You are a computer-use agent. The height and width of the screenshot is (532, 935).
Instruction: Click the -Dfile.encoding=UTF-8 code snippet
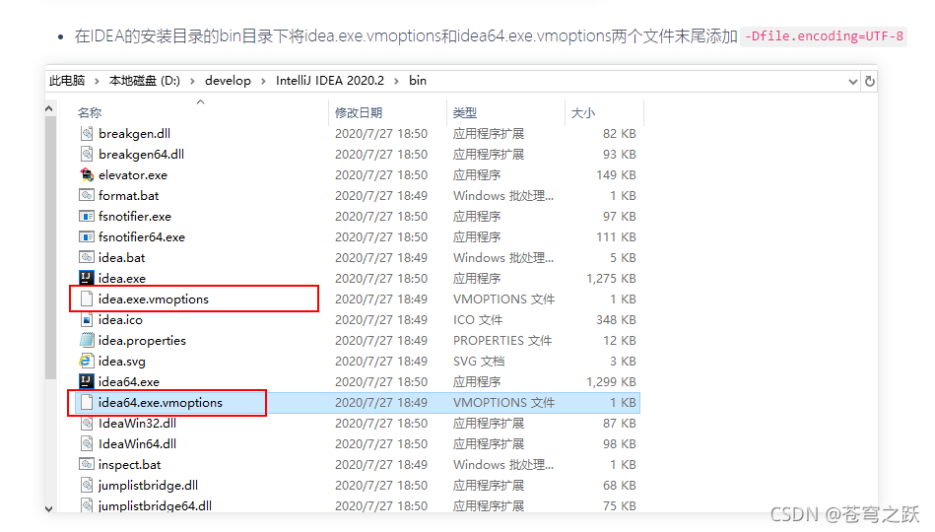pos(824,36)
